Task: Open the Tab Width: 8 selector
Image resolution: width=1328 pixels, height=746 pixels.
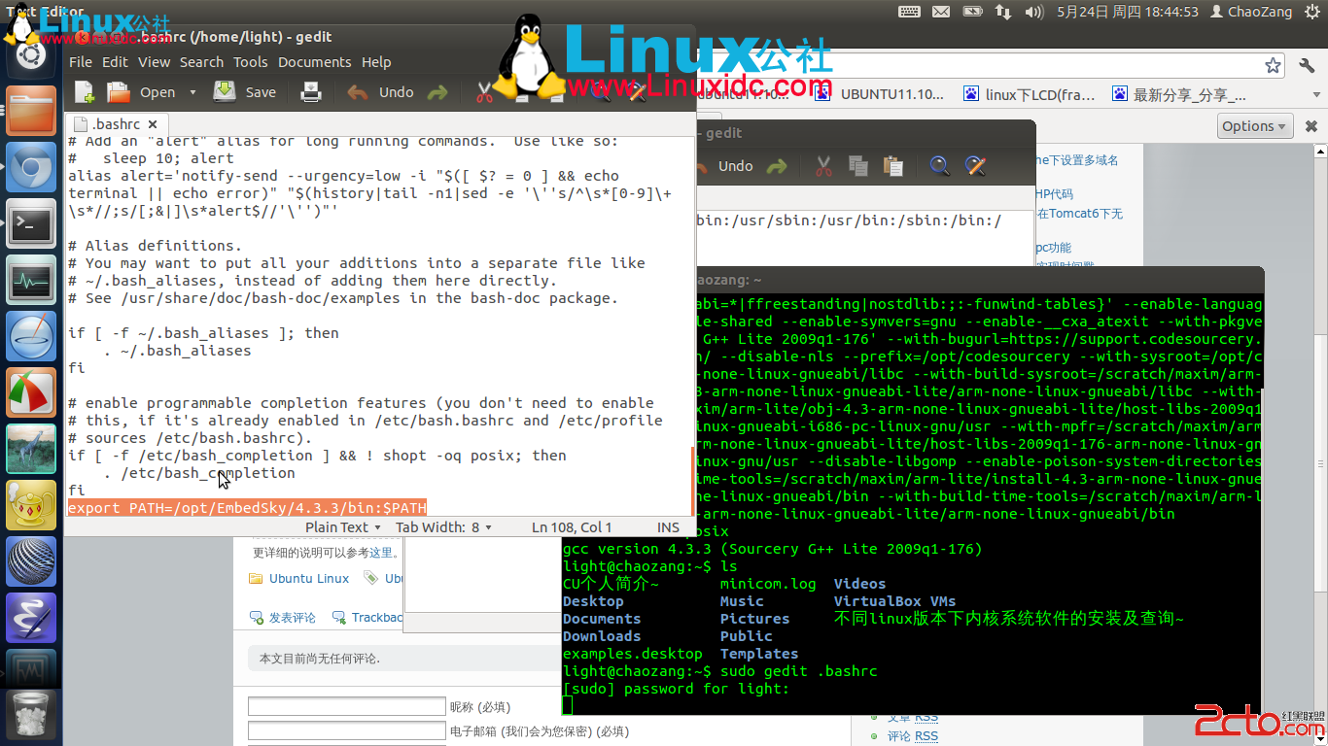Action: coord(443,527)
